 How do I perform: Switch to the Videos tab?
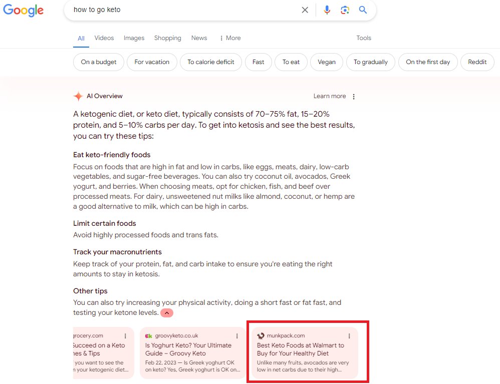coord(104,38)
